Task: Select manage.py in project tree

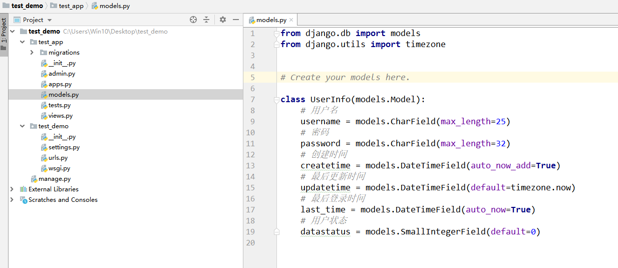Action: click(x=55, y=179)
